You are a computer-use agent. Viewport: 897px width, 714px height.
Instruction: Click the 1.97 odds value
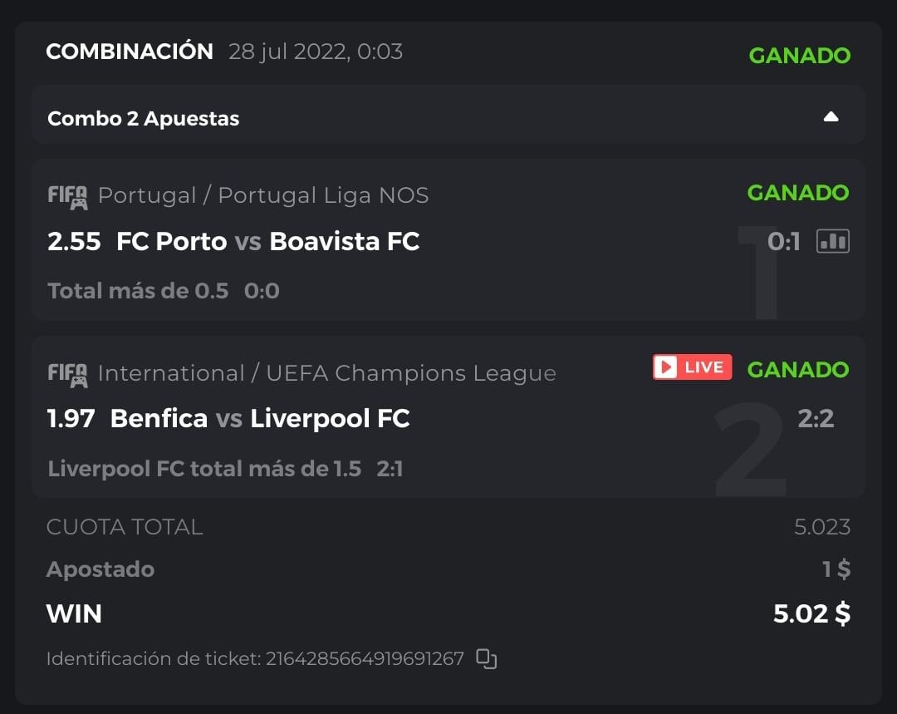[x=71, y=418]
